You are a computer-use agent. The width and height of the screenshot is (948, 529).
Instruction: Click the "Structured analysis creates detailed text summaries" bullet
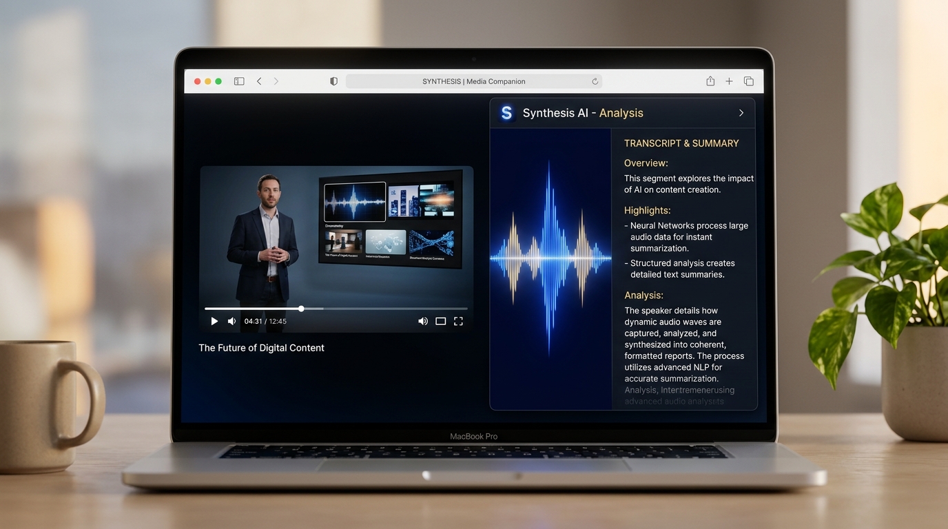coord(681,269)
